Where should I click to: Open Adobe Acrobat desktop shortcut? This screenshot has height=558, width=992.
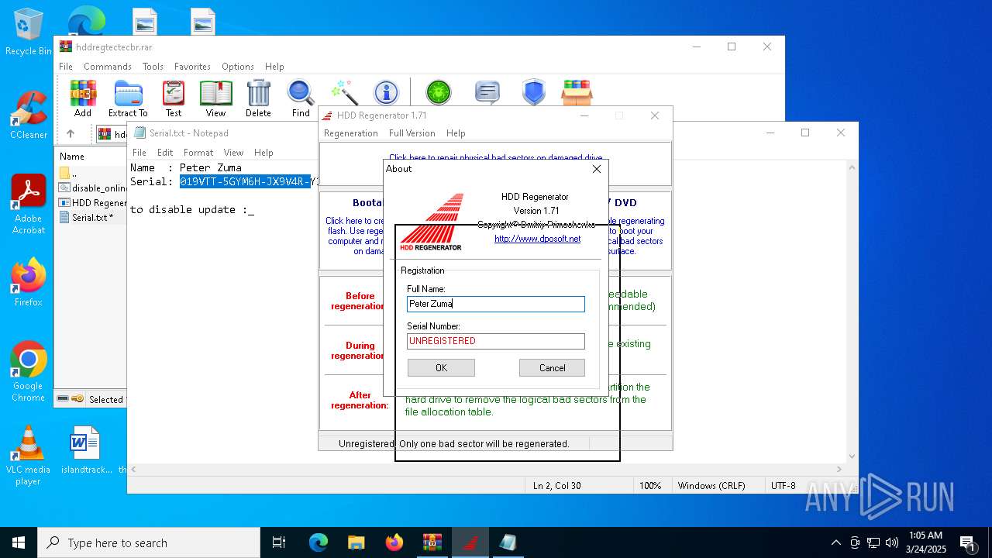click(28, 204)
